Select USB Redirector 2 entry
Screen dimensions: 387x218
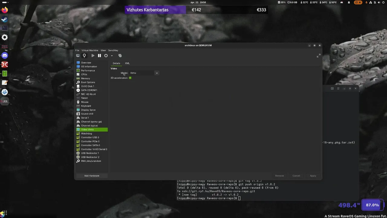click(92, 157)
